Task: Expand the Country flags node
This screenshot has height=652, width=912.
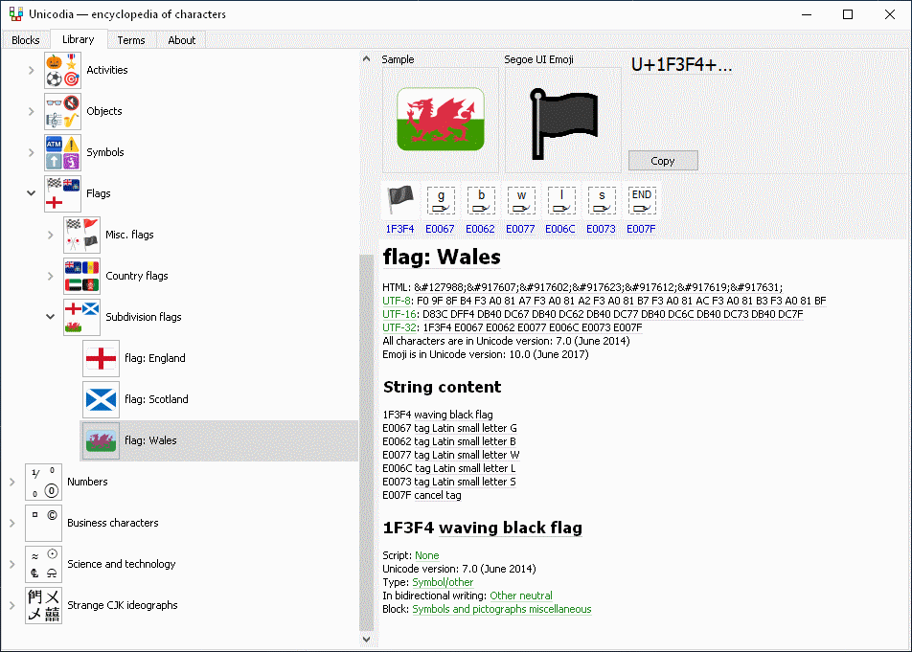Action: (51, 277)
